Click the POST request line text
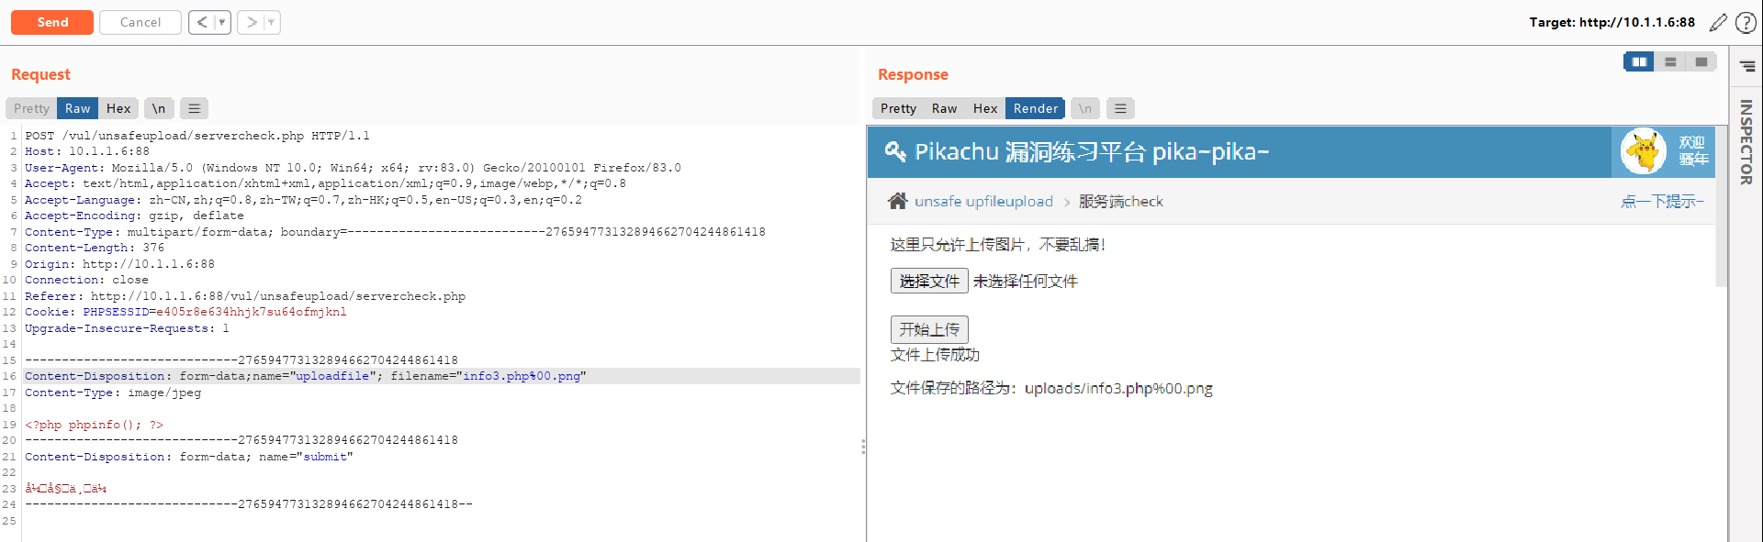This screenshot has width=1763, height=542. pos(197,136)
